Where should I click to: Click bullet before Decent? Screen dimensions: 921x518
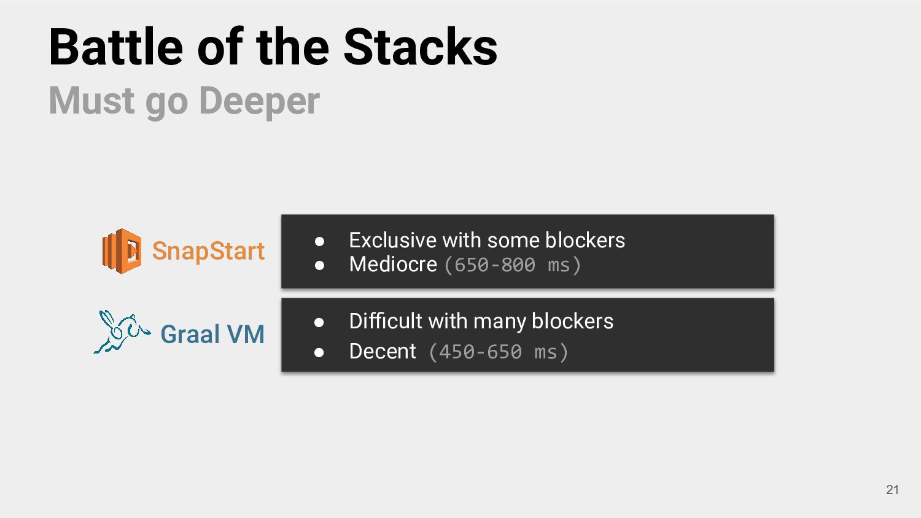tap(319, 352)
